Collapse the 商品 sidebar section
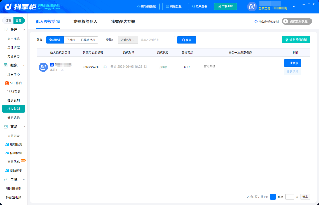Screen dimensions: 319x205 [x=24, y=127]
